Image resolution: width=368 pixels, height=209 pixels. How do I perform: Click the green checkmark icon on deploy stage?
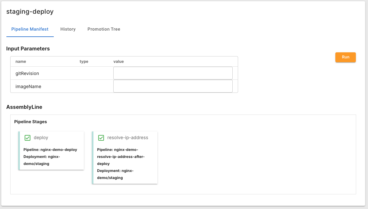[x=28, y=138]
